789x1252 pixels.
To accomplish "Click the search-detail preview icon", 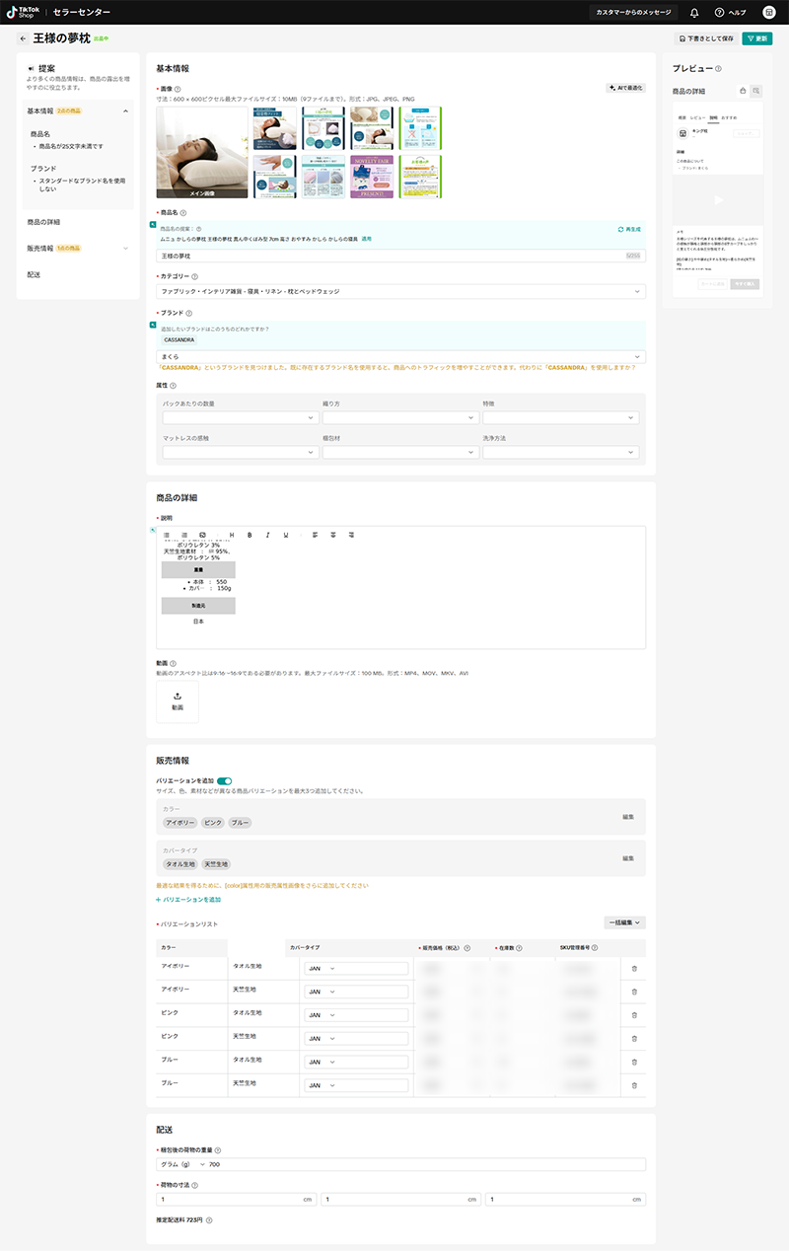I will [756, 91].
